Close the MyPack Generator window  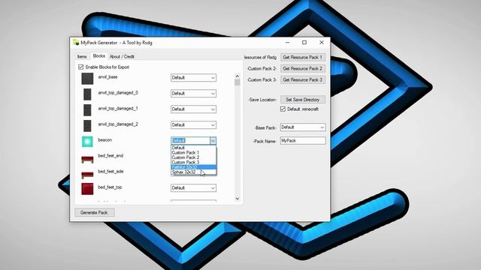[322, 43]
